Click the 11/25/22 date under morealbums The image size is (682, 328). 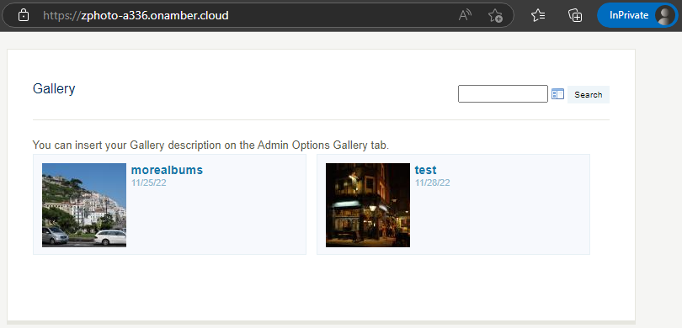[x=149, y=183]
